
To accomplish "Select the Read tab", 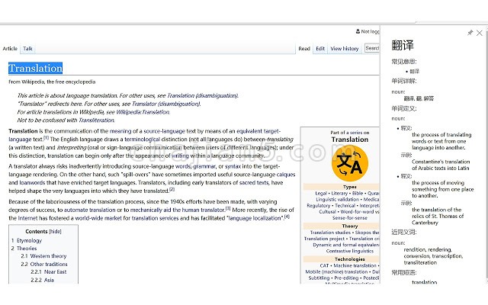I will click(304, 49).
